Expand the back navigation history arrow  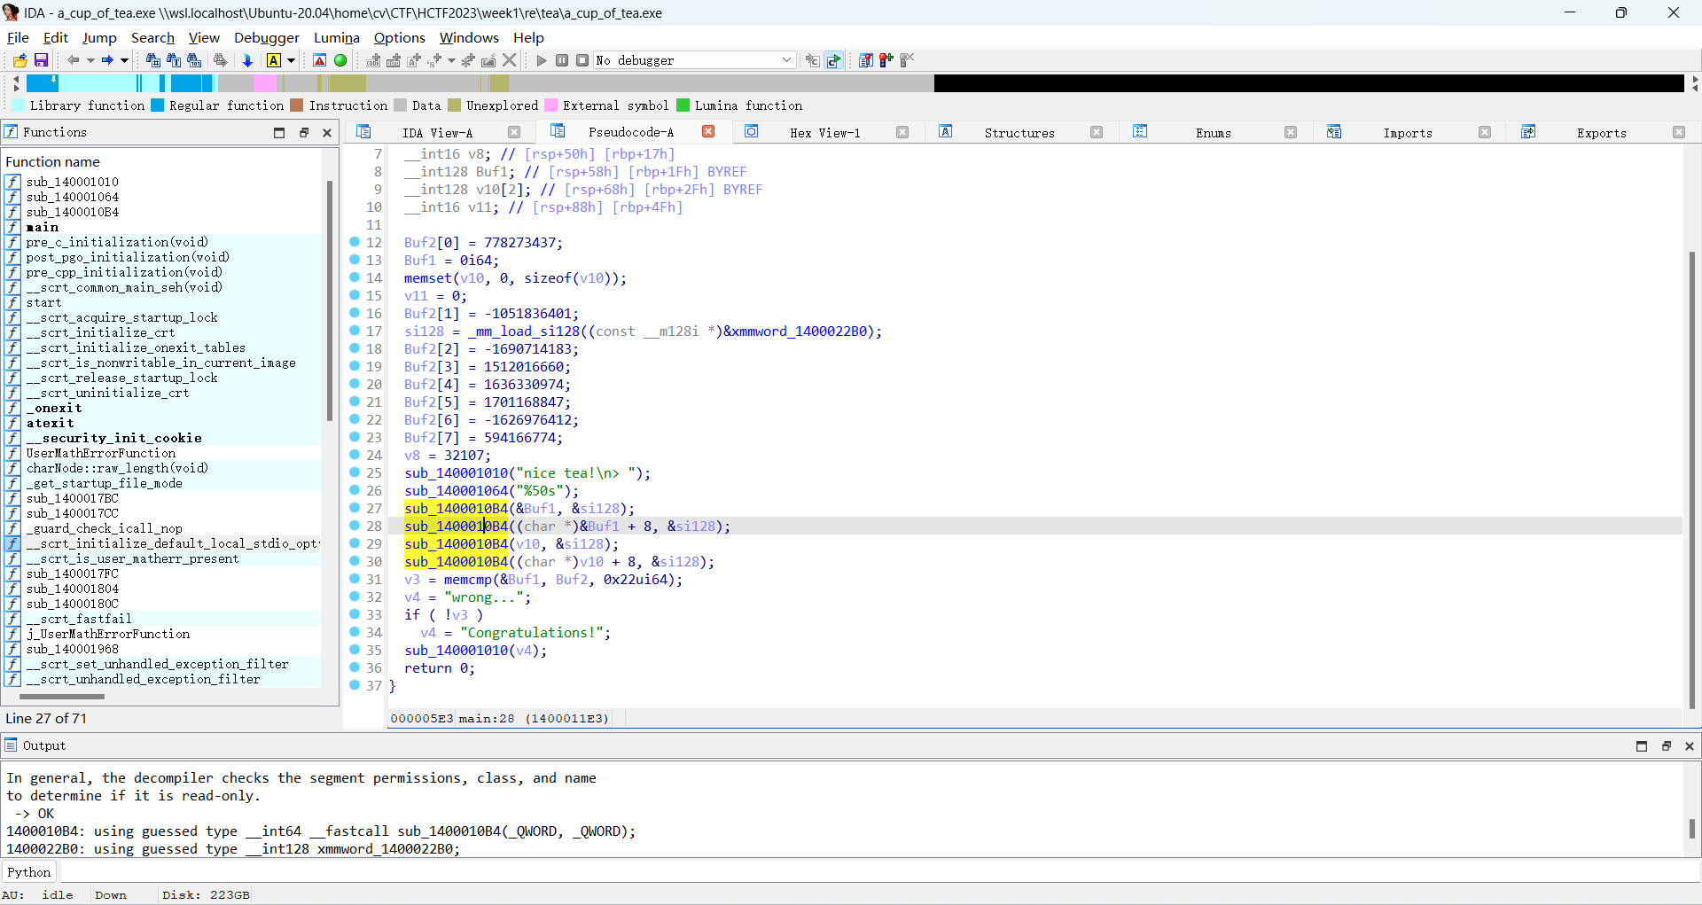[x=90, y=60]
